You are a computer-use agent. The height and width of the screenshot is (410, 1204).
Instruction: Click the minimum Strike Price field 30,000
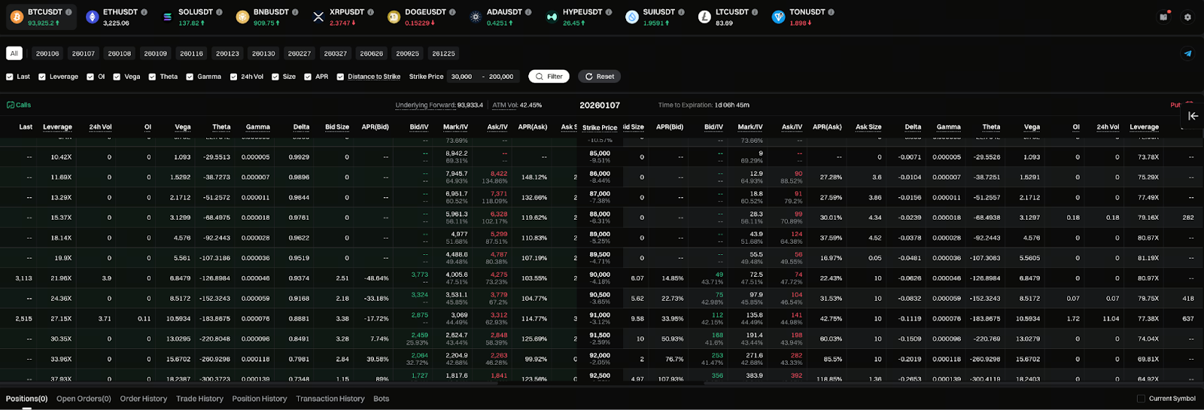(x=462, y=77)
